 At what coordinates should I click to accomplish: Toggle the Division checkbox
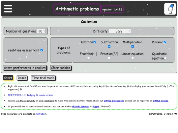click(165, 42)
